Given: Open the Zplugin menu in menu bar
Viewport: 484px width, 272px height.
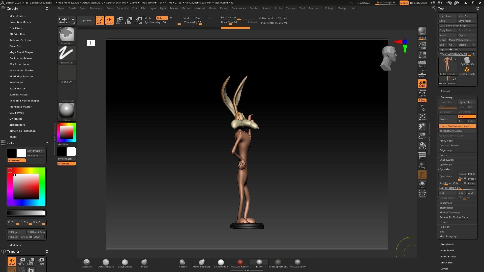Looking at the screenshot, I should [329, 8].
